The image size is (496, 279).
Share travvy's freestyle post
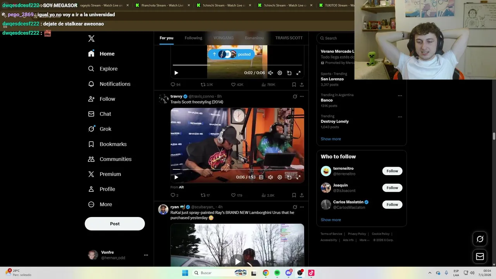tap(302, 195)
